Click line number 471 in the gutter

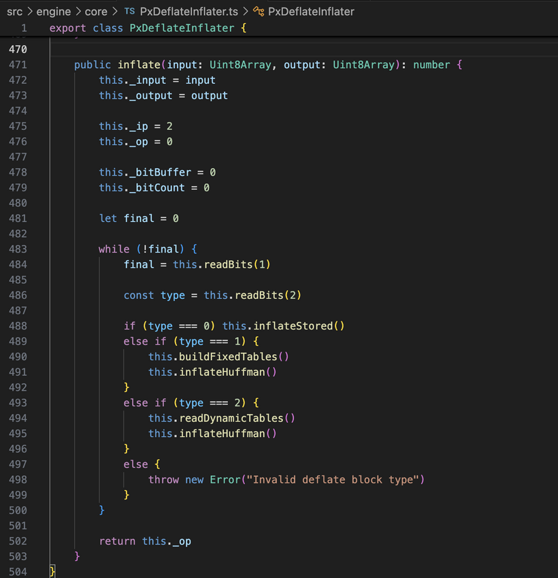tap(18, 65)
